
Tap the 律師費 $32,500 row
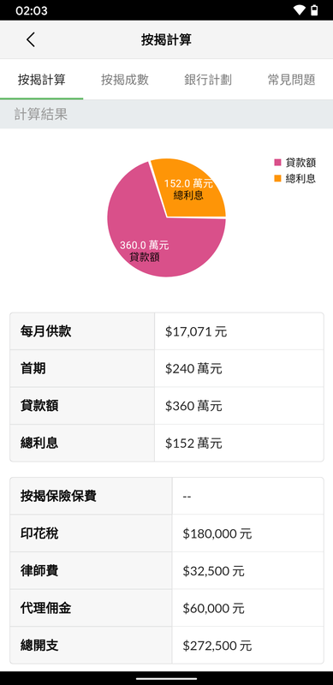166,570
